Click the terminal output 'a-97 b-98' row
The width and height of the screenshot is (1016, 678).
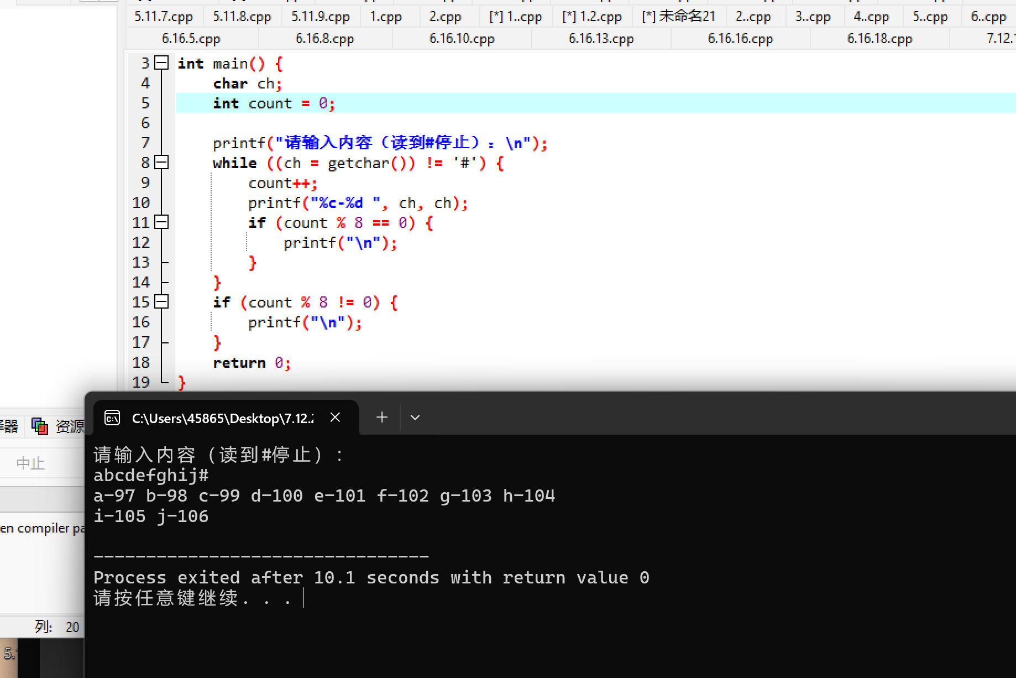[x=324, y=496]
